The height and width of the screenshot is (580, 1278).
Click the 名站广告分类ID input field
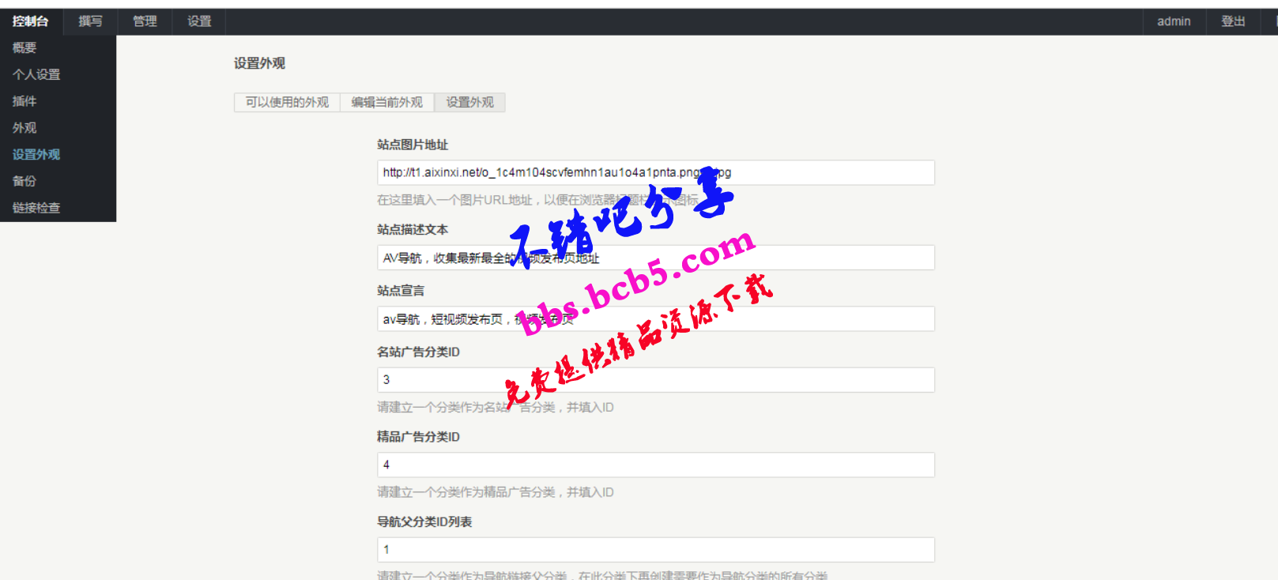tap(656, 380)
